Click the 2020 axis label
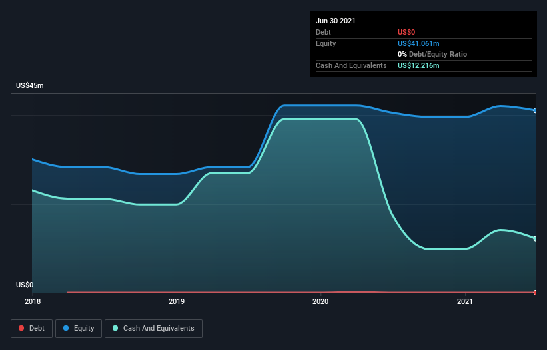Image resolution: width=547 pixels, height=350 pixels. 320,301
